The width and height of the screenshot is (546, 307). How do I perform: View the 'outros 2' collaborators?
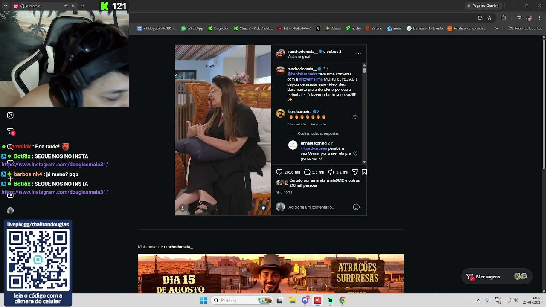coord(334,52)
